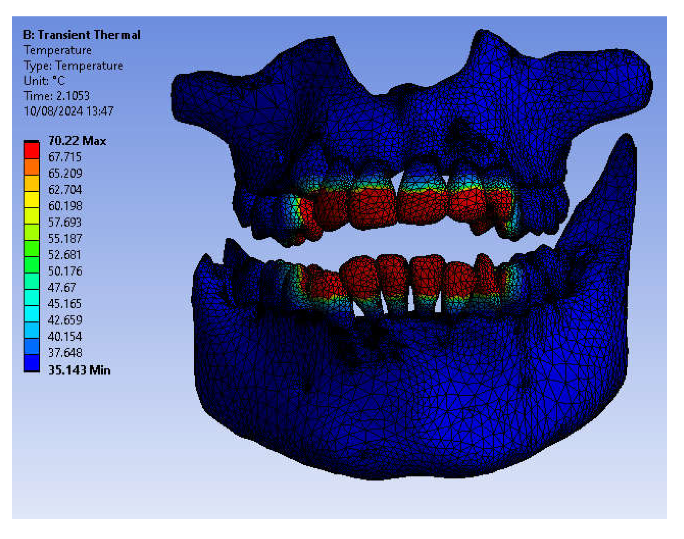This screenshot has width=684, height=539.
Task: Click the B: Transient Thermal title text
Action: pos(82,35)
